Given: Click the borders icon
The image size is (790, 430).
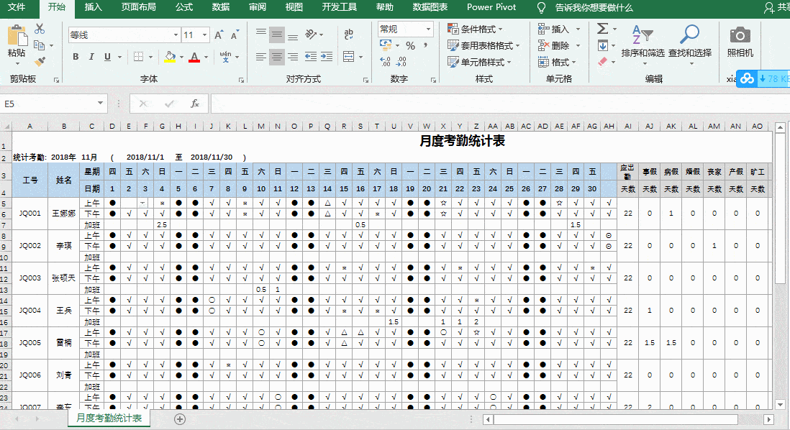Looking at the screenshot, I should point(139,57).
